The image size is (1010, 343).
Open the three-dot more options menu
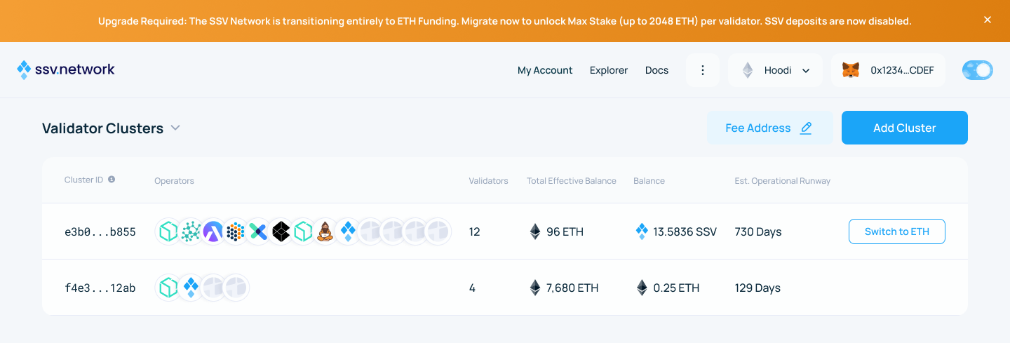point(703,70)
